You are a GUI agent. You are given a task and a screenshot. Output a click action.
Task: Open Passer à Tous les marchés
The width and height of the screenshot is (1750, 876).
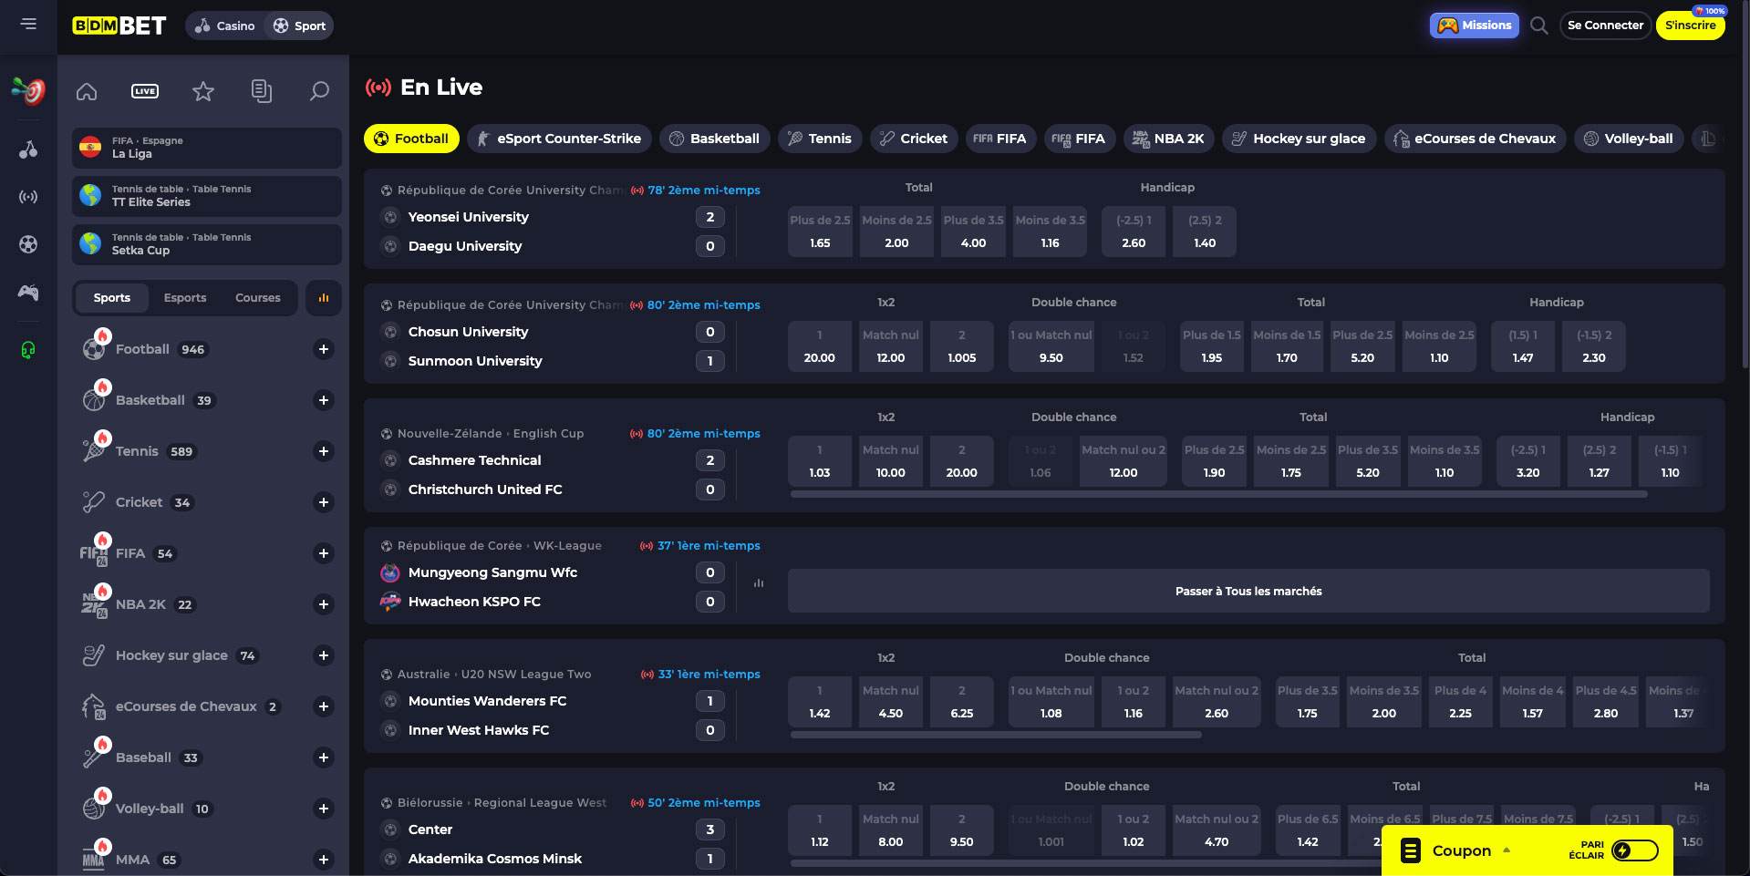[x=1248, y=591]
